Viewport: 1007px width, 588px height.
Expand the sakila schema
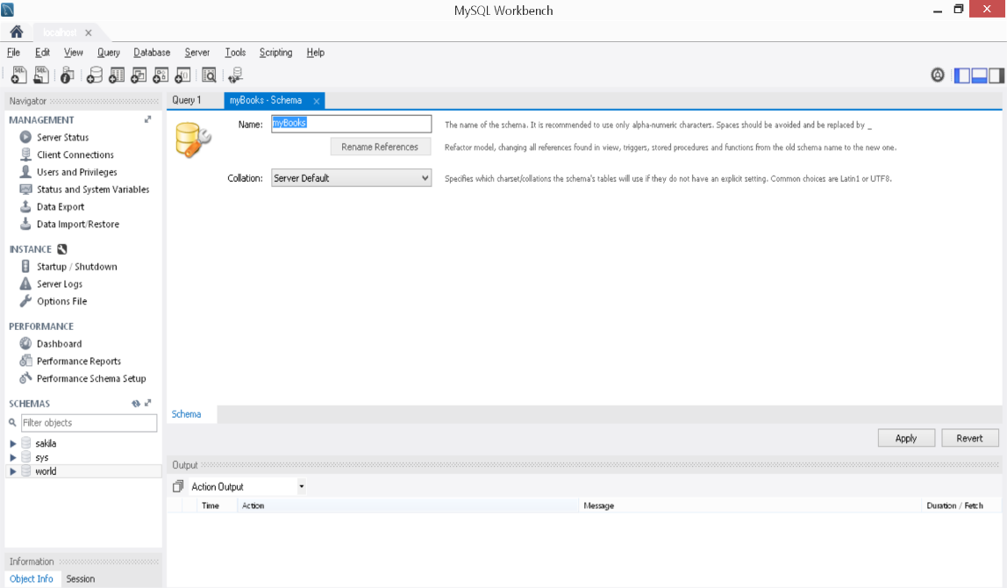click(x=13, y=443)
